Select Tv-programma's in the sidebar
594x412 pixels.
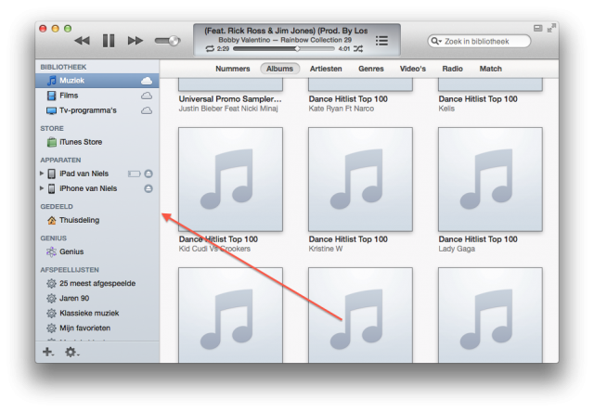pyautogui.click(x=97, y=110)
